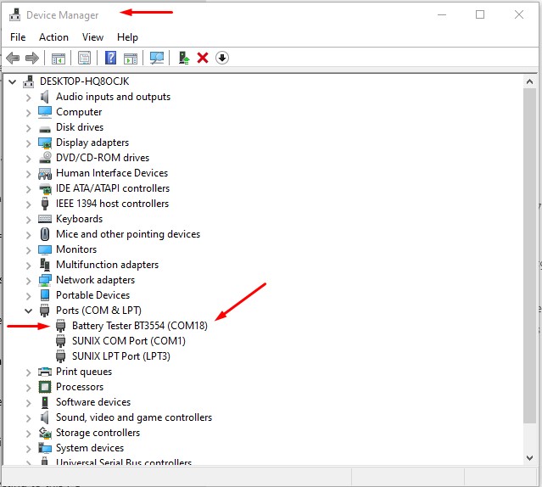Open the Help menu
The width and height of the screenshot is (542, 487).
click(127, 37)
